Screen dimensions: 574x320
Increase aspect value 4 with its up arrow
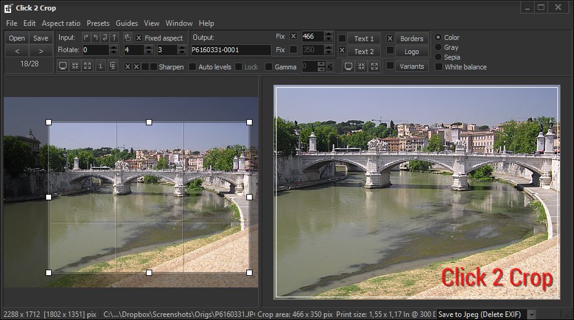pyautogui.click(x=148, y=47)
